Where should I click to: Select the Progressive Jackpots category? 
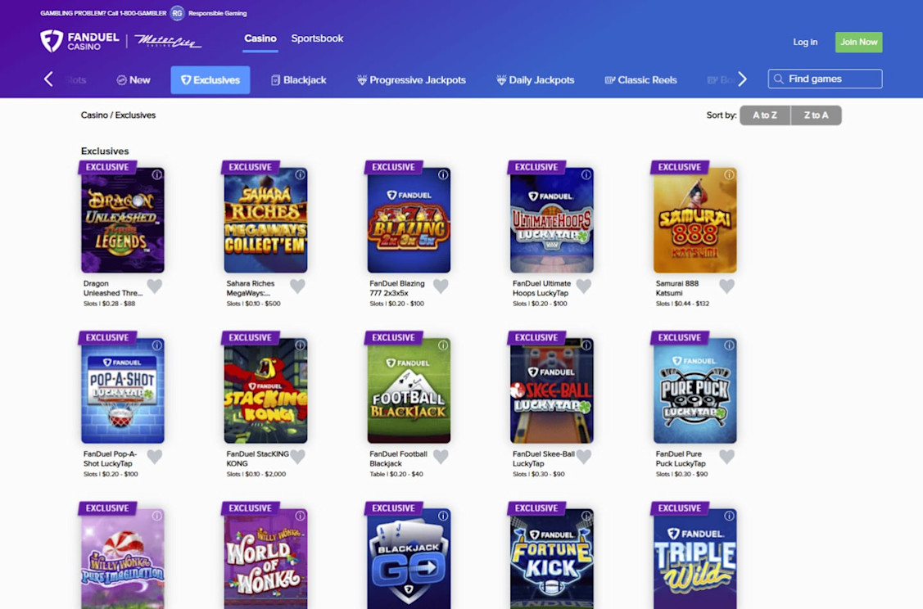411,80
